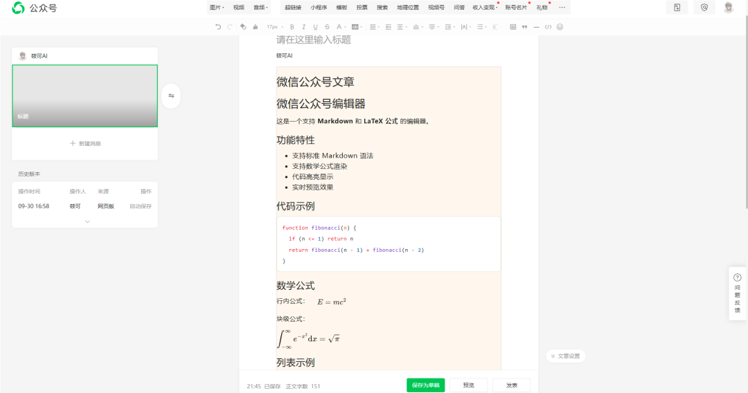This screenshot has height=393, width=748.
Task: Toggle underline formatting
Action: point(315,27)
